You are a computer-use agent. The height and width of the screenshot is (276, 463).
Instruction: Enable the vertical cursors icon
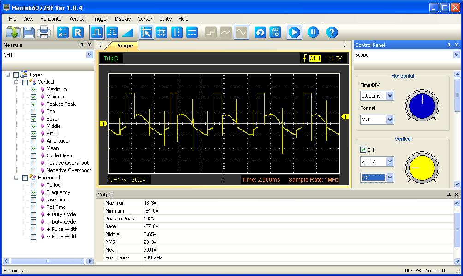pos(177,32)
